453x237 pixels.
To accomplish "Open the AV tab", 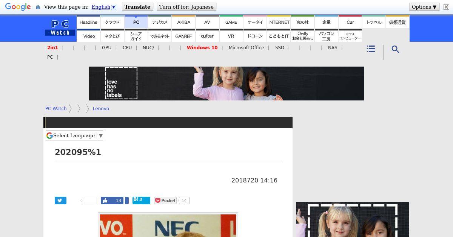I will (207, 22).
